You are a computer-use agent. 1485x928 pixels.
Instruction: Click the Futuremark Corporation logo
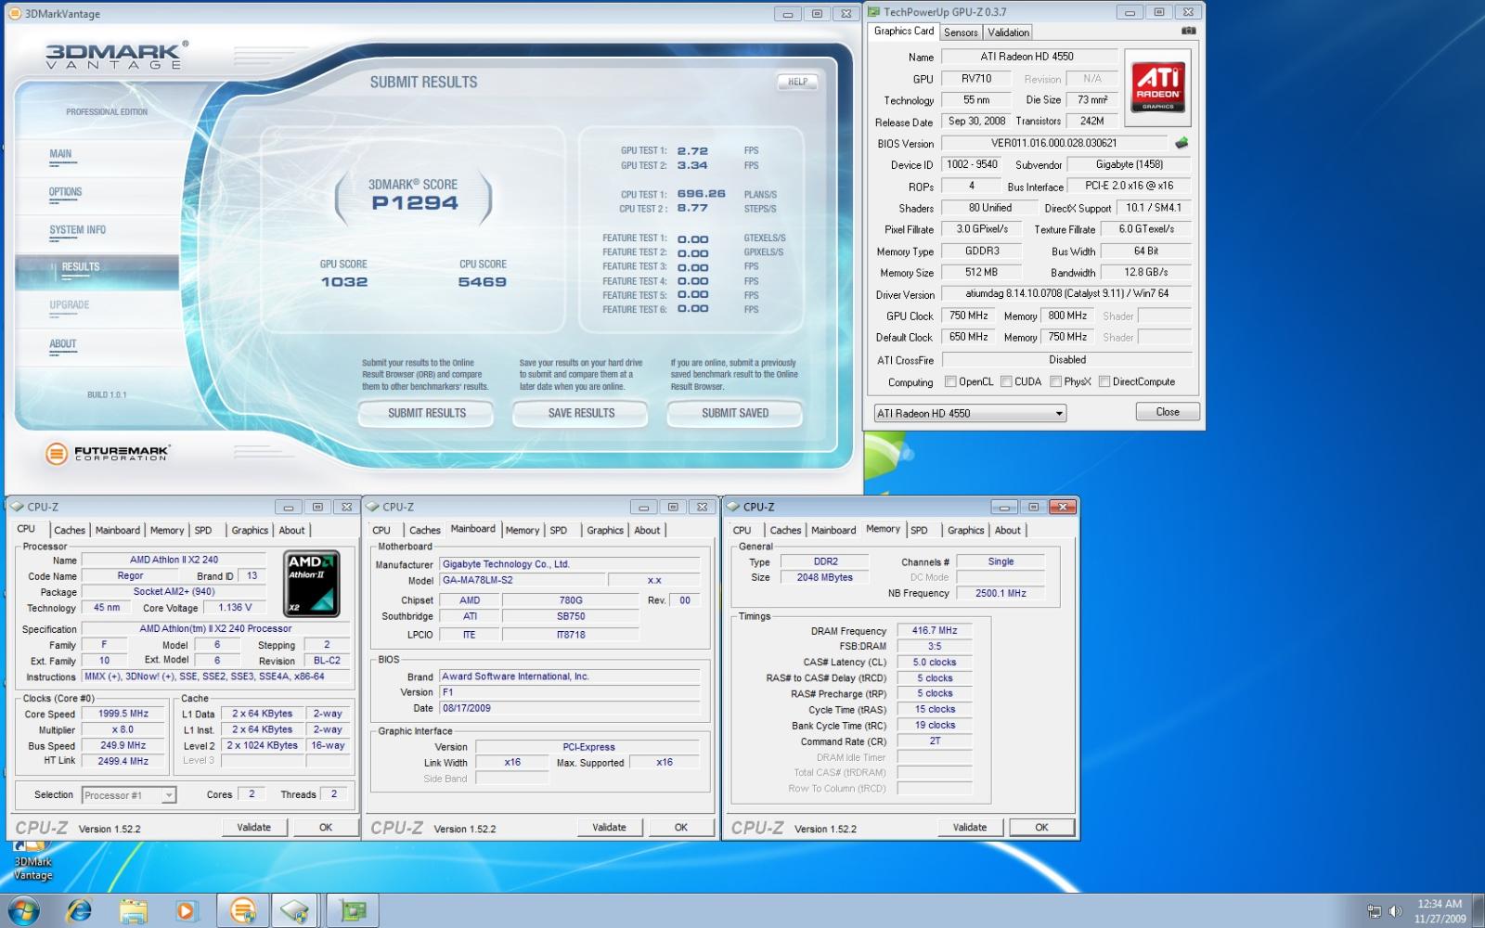tap(108, 454)
